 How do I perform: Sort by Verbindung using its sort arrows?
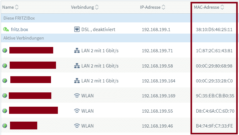(x=97, y=7)
